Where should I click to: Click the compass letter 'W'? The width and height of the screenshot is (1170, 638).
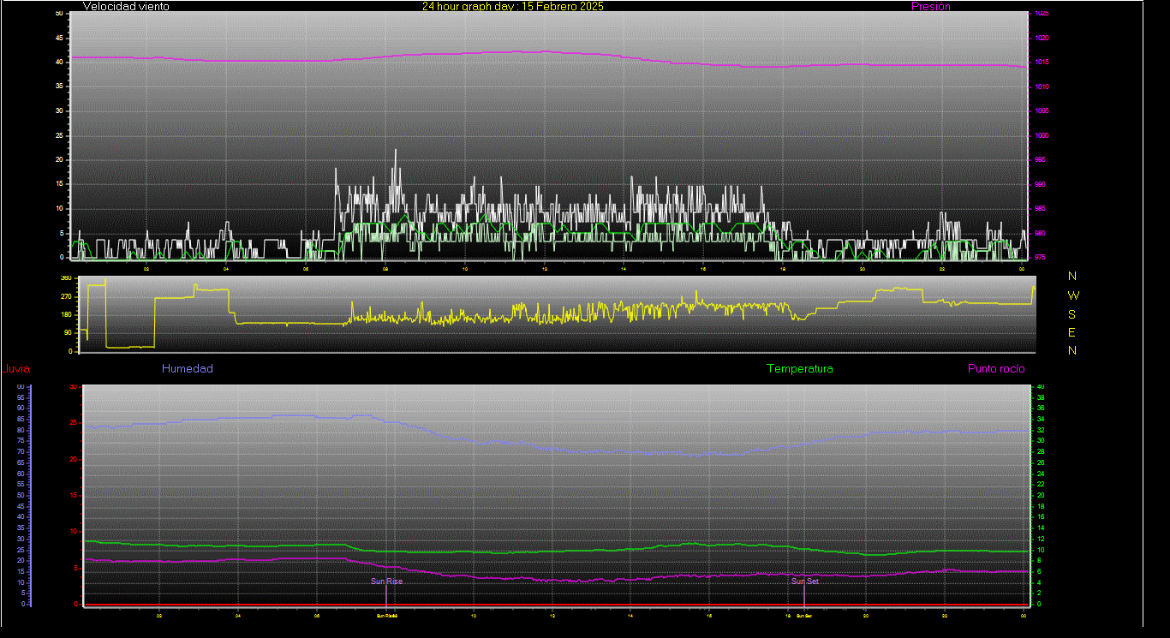point(1074,295)
